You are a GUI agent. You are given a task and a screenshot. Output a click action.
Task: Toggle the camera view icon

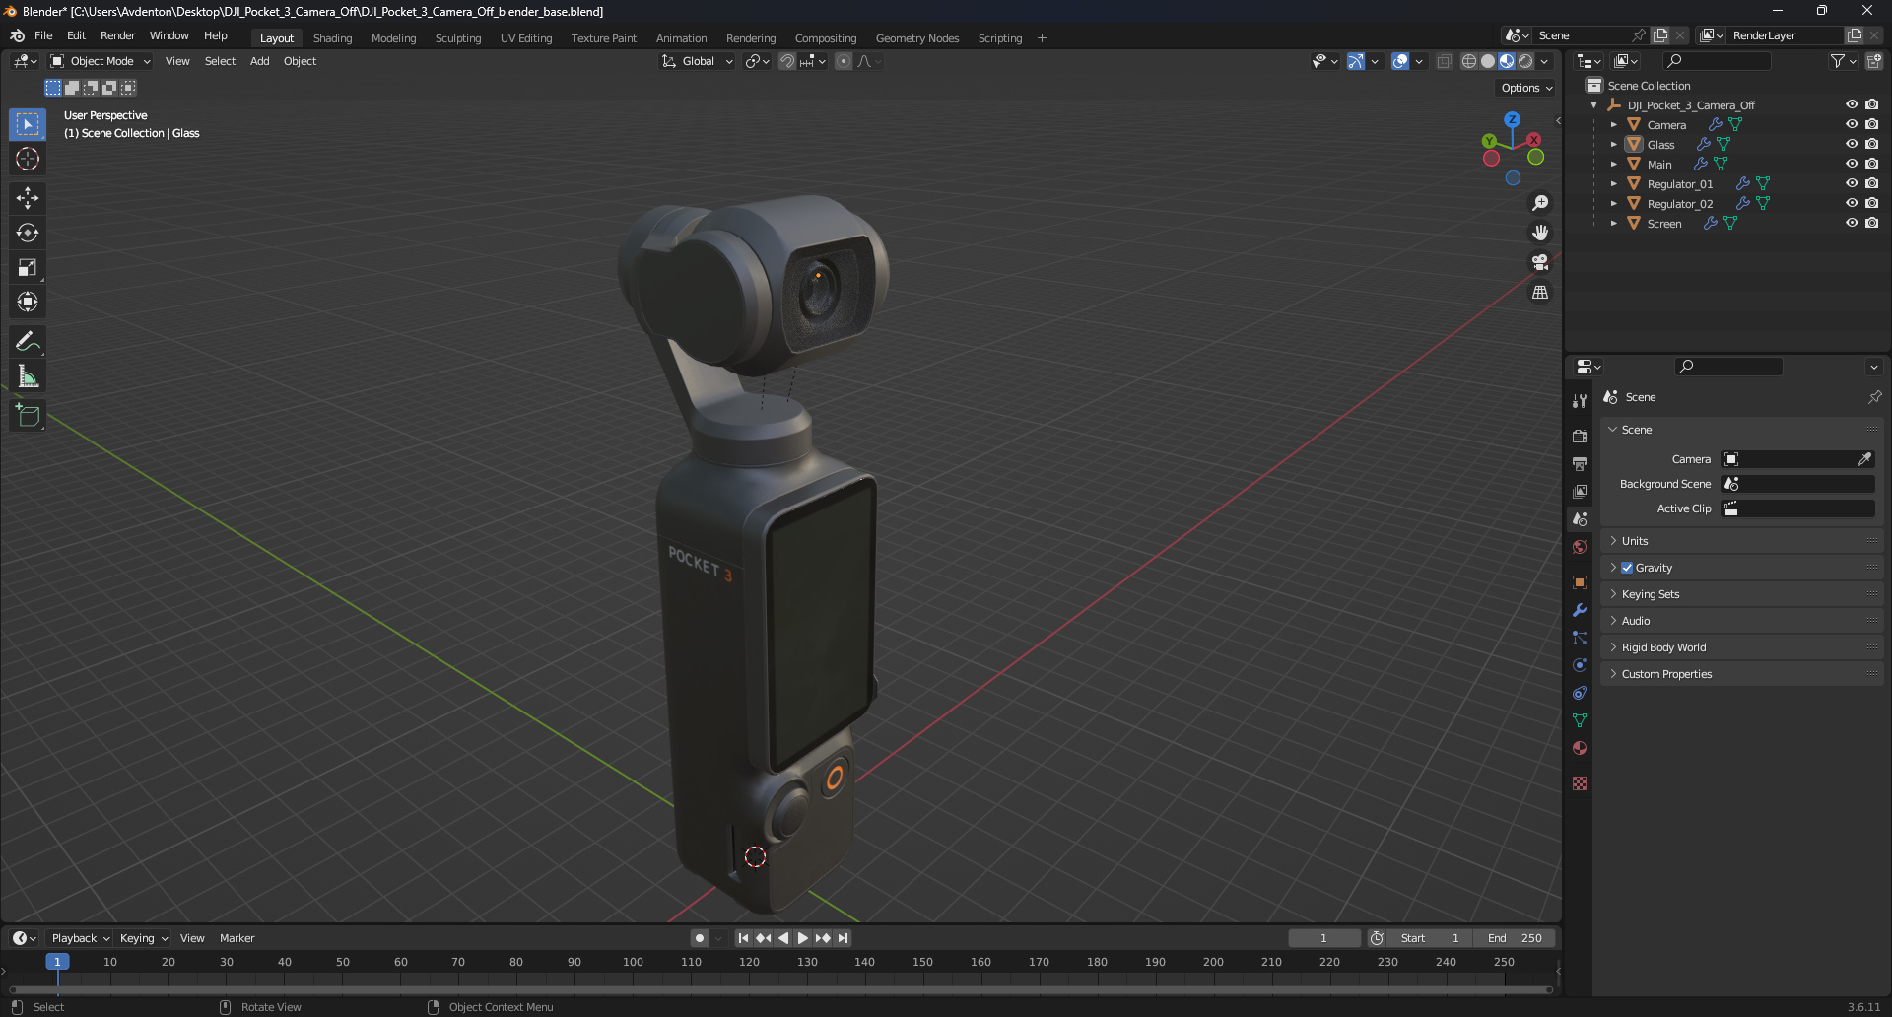pyautogui.click(x=1540, y=262)
